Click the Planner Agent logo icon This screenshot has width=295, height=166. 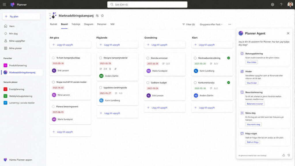tap(241, 33)
